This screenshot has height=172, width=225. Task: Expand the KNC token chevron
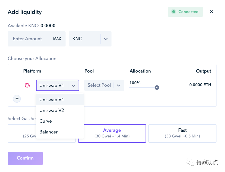click(x=106, y=39)
